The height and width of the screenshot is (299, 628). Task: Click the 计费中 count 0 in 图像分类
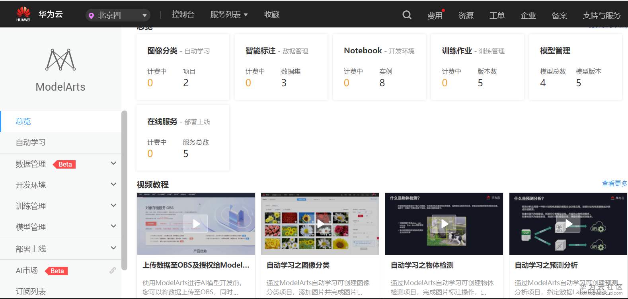(150, 83)
